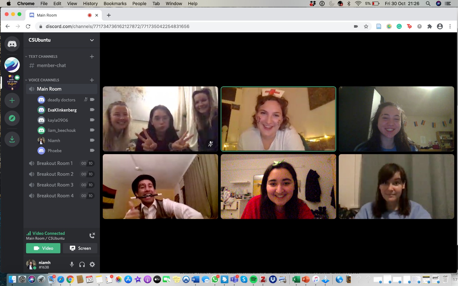Click the Download Apps icon

pos(12,139)
